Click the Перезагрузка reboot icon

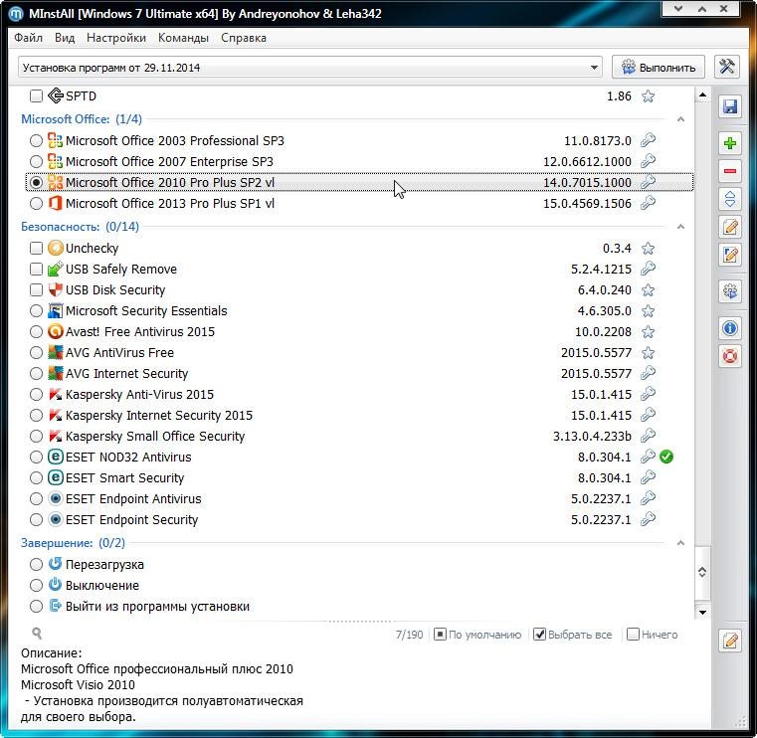pos(56,564)
